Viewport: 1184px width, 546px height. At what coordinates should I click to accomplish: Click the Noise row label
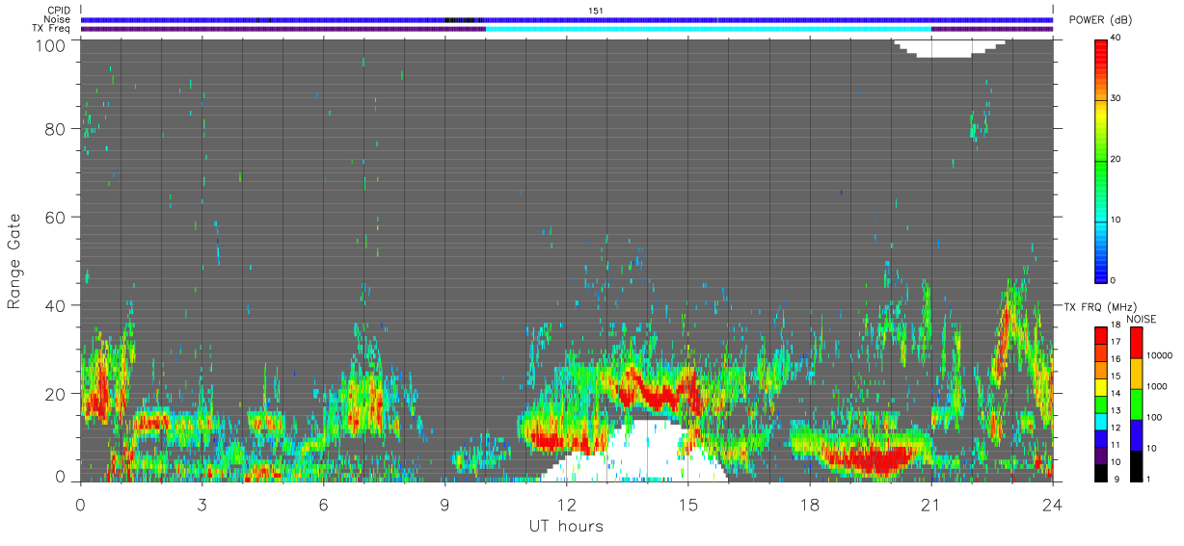coord(57,19)
